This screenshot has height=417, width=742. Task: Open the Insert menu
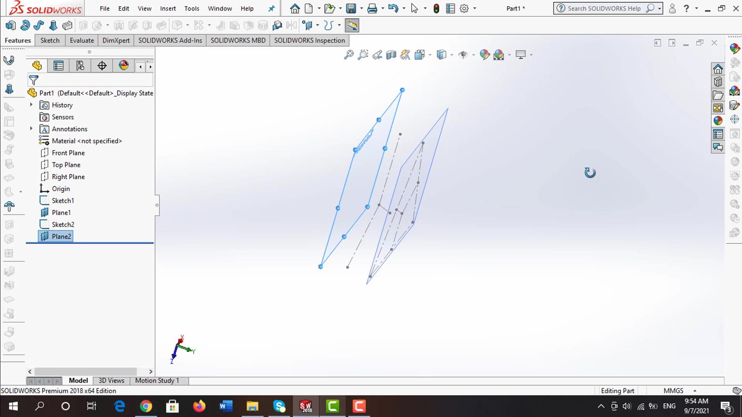(168, 8)
